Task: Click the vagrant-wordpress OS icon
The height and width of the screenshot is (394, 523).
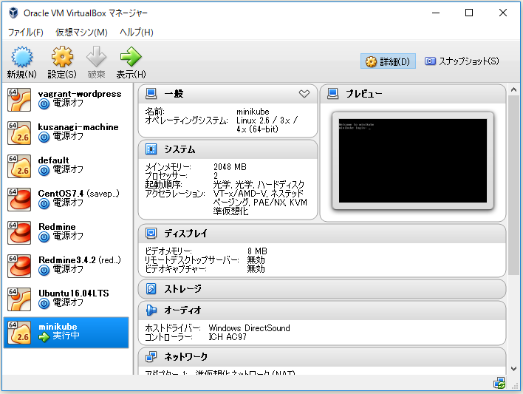Action: click(19, 100)
